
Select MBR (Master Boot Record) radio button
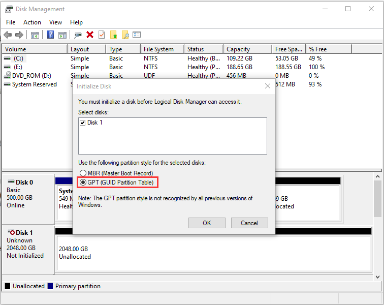(x=83, y=173)
